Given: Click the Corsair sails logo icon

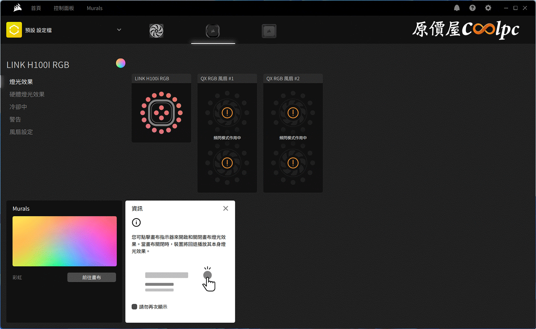Looking at the screenshot, I should [x=17, y=8].
